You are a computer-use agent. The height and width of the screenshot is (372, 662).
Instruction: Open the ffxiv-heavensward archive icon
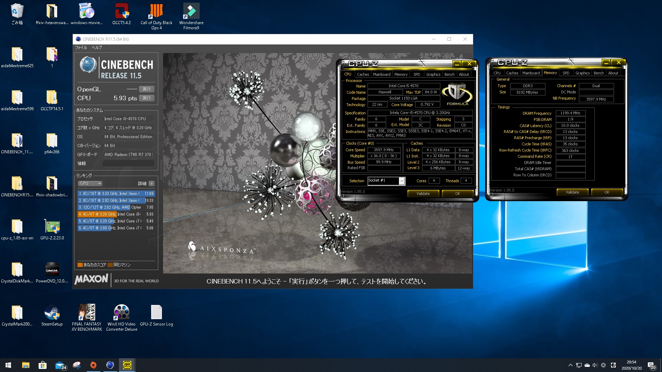click(52, 14)
